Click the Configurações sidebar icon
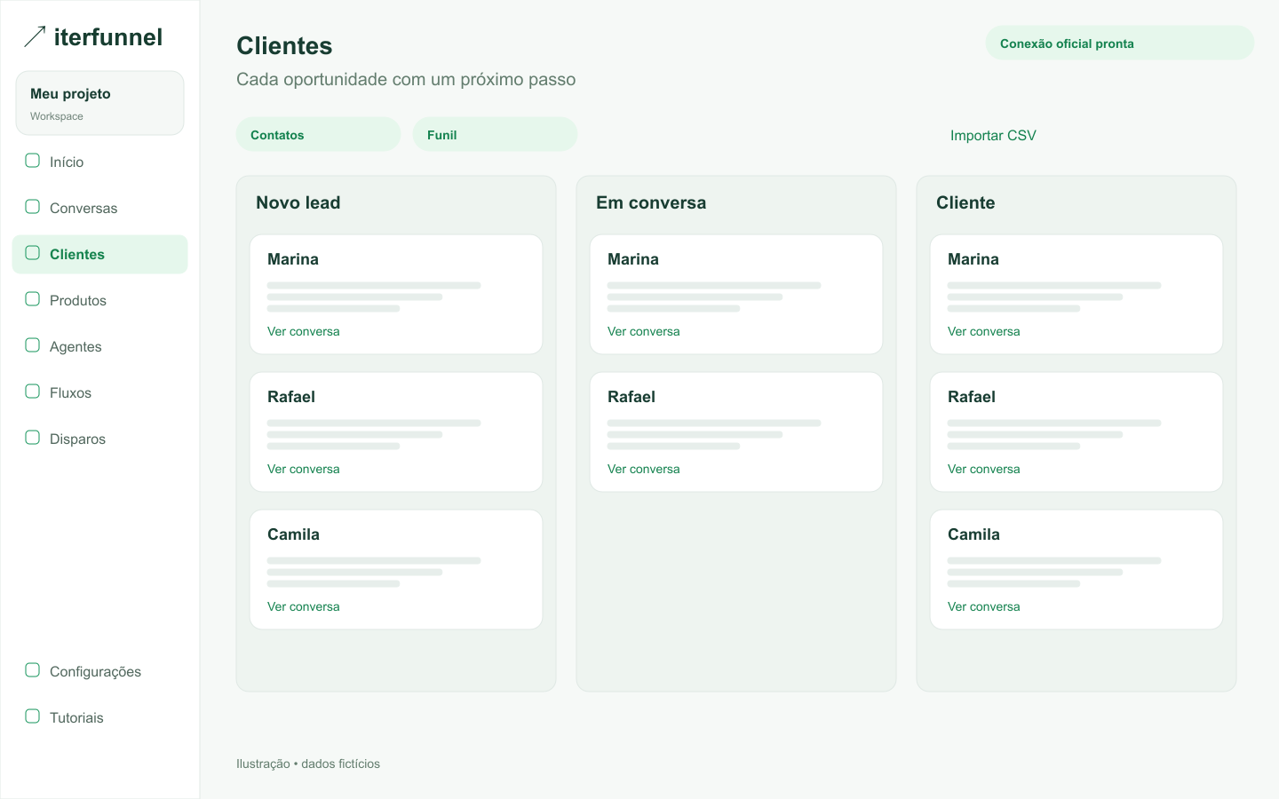This screenshot has height=799, width=1279. [33, 670]
